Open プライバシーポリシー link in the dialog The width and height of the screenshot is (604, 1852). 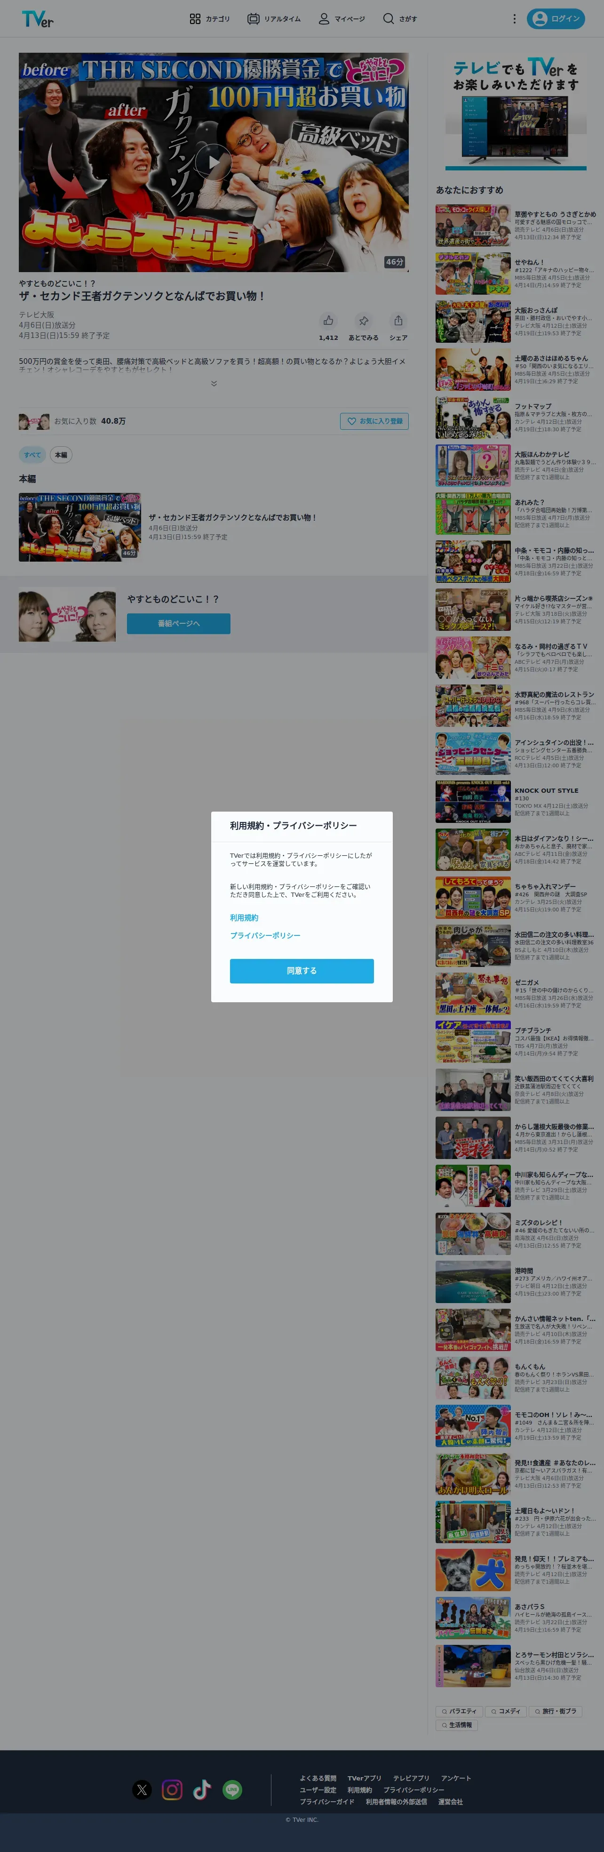click(265, 935)
